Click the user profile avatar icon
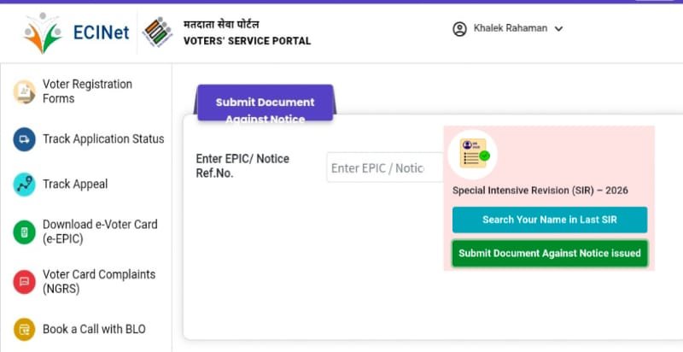The image size is (683, 352). (x=459, y=28)
